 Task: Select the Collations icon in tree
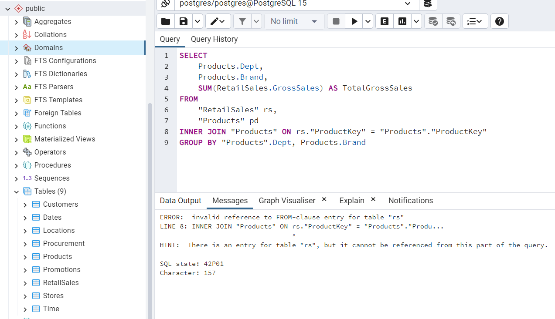(27, 34)
